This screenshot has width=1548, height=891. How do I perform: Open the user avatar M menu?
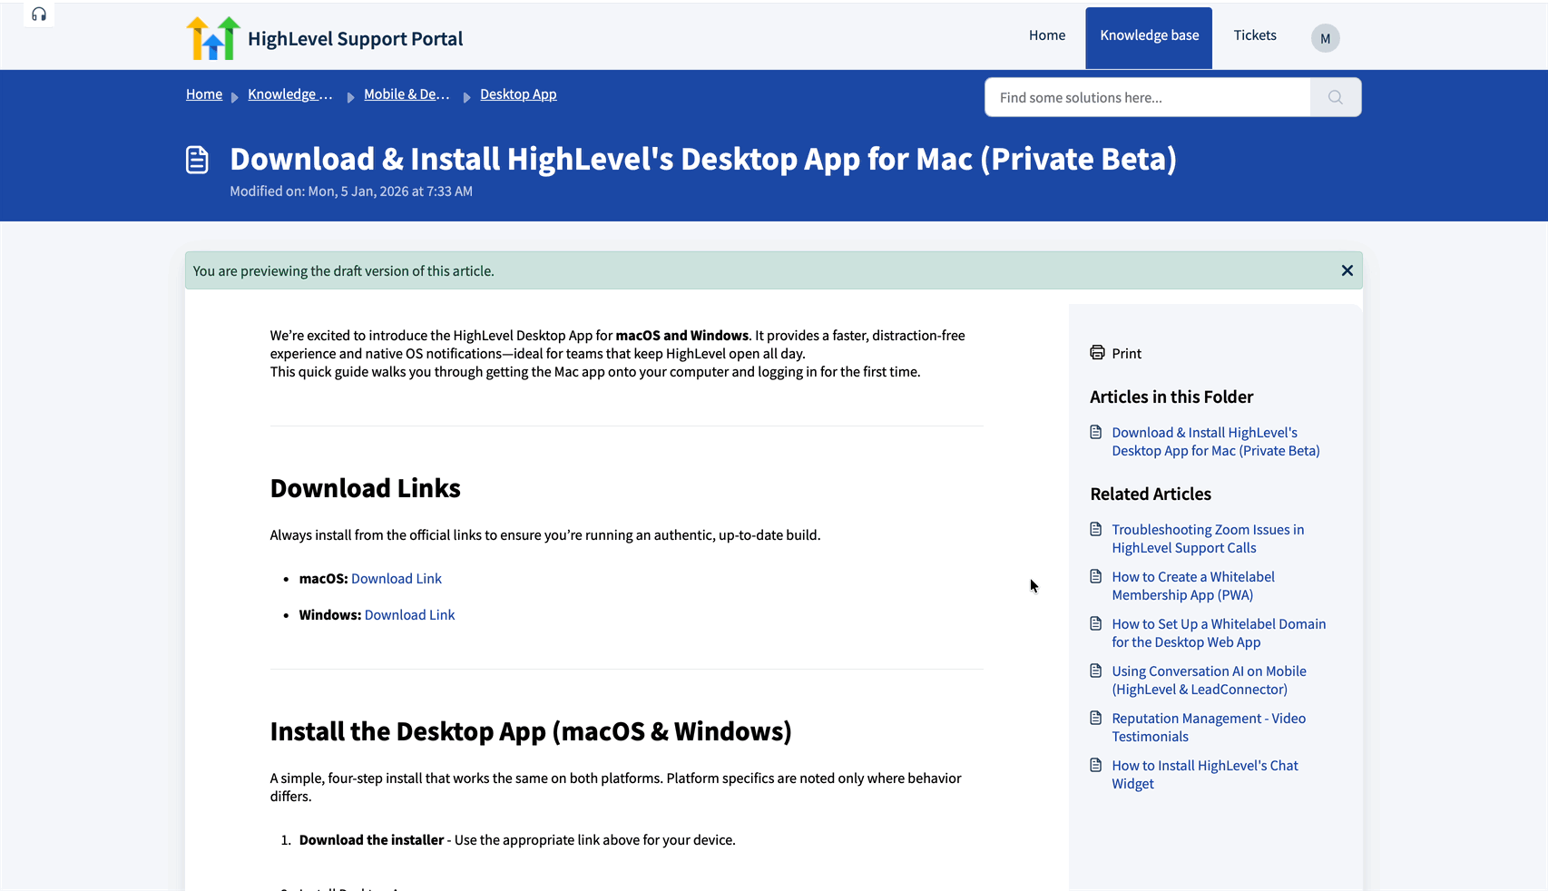(1325, 38)
